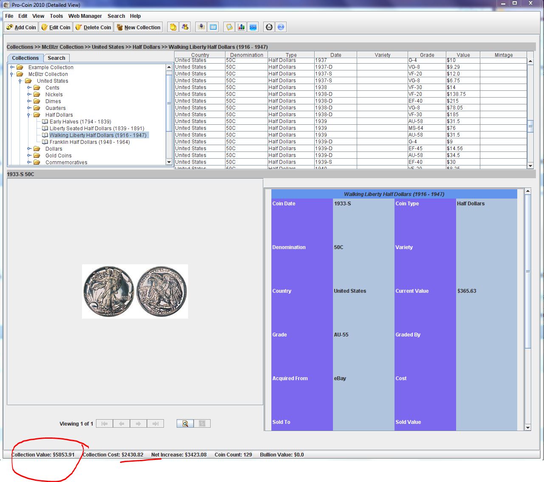Image resolution: width=544 pixels, height=482 pixels.
Task: Start a New Collection from the toolbar
Action: [x=138, y=27]
